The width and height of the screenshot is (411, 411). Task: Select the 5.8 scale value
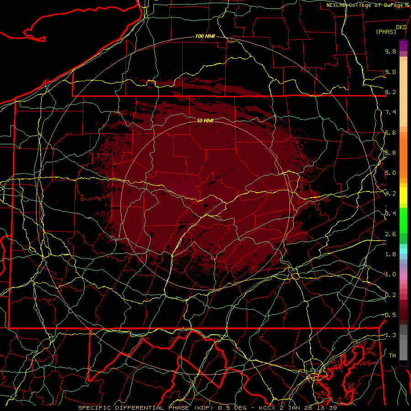point(390,153)
